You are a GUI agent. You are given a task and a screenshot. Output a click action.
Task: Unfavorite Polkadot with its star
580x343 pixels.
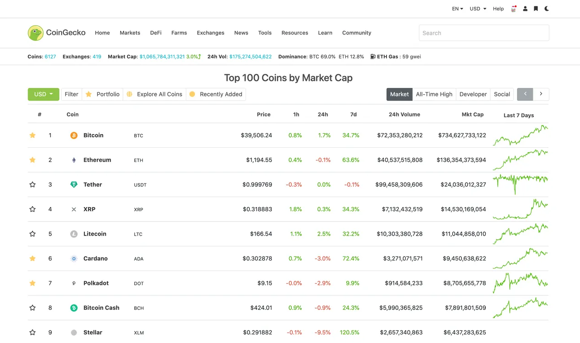pos(33,283)
